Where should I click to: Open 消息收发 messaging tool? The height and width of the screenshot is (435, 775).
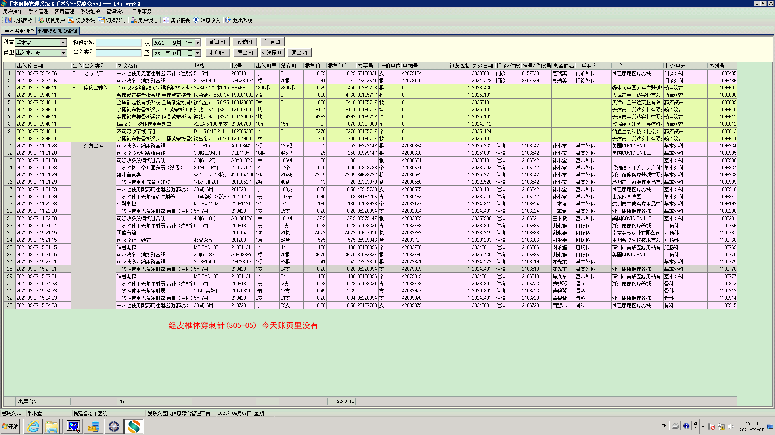coord(207,20)
